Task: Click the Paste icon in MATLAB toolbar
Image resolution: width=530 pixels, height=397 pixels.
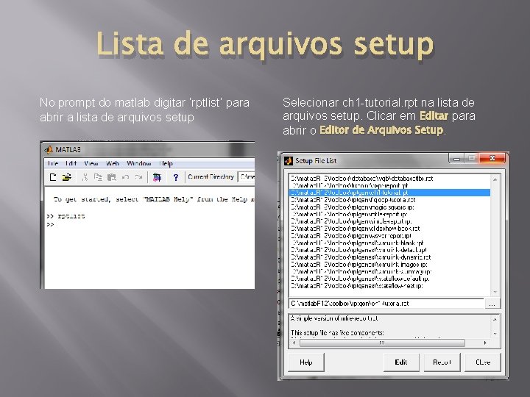Action: click(x=112, y=177)
